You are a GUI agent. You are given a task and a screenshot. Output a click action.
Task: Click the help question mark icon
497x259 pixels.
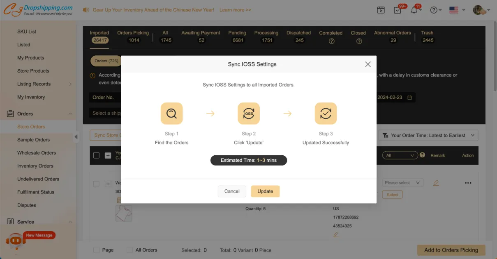434,10
